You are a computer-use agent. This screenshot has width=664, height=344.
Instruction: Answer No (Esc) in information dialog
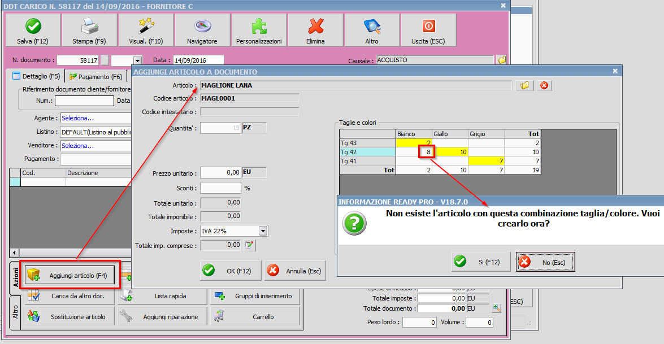point(545,262)
